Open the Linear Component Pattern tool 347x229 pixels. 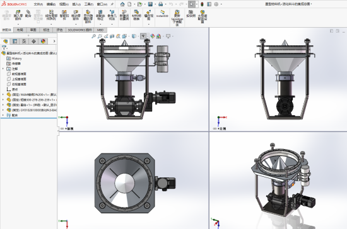[x=51, y=15]
